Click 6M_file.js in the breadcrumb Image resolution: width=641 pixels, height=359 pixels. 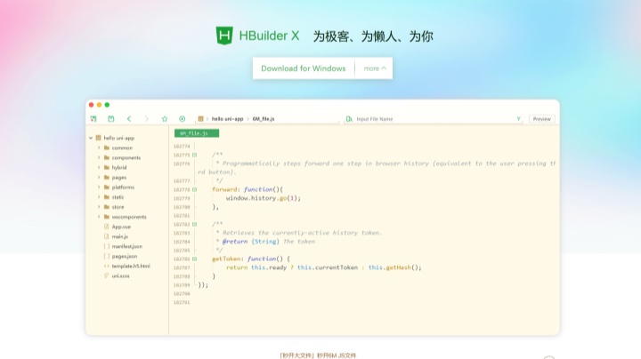pos(264,119)
